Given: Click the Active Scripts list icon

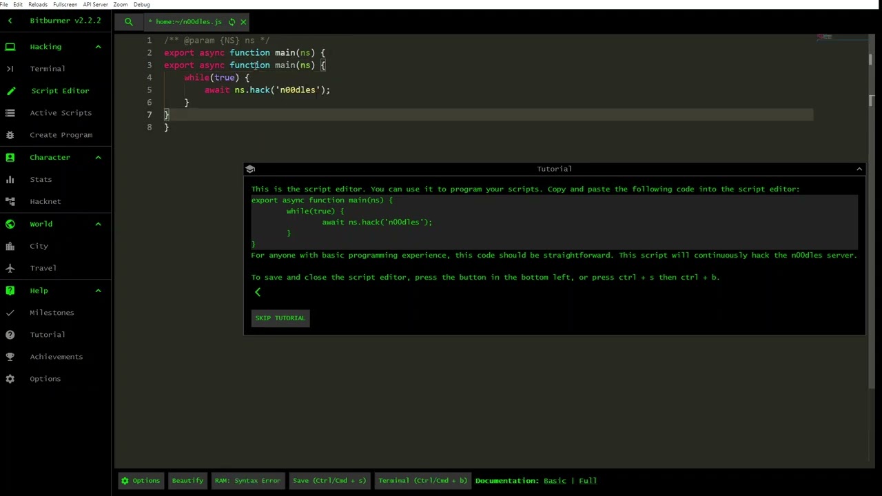Looking at the screenshot, I should tap(10, 113).
